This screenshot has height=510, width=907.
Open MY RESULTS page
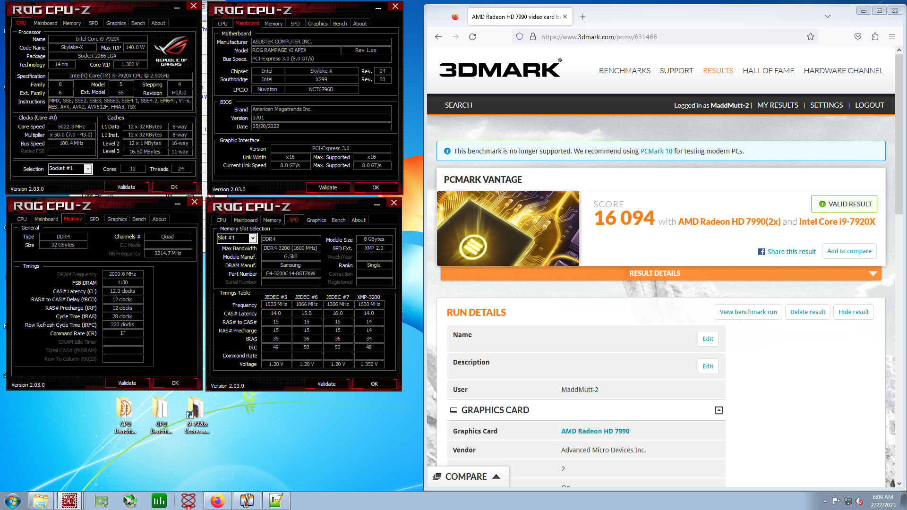point(778,105)
